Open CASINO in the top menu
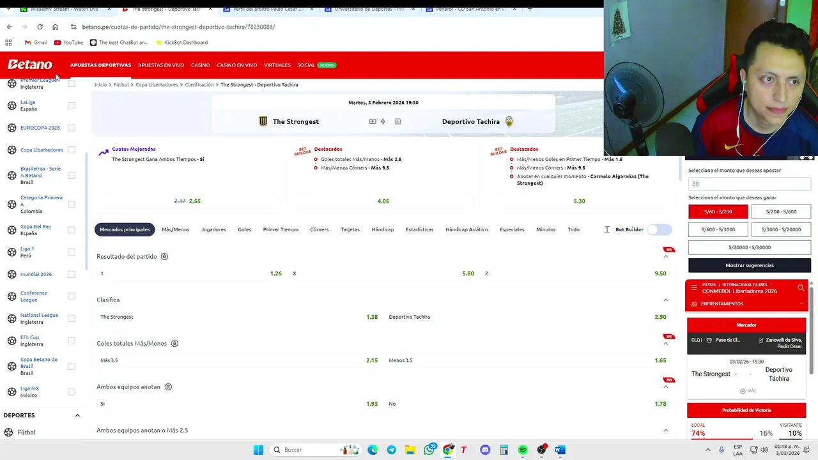Viewport: 818px width, 460px height. [x=200, y=65]
